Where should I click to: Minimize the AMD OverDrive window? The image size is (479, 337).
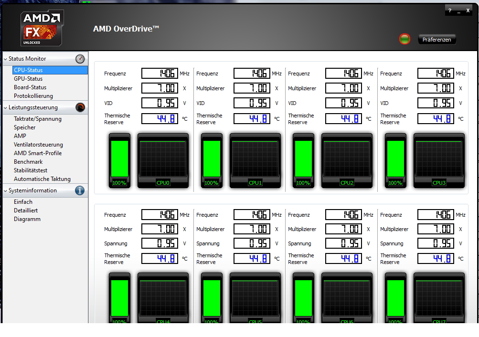click(459, 11)
